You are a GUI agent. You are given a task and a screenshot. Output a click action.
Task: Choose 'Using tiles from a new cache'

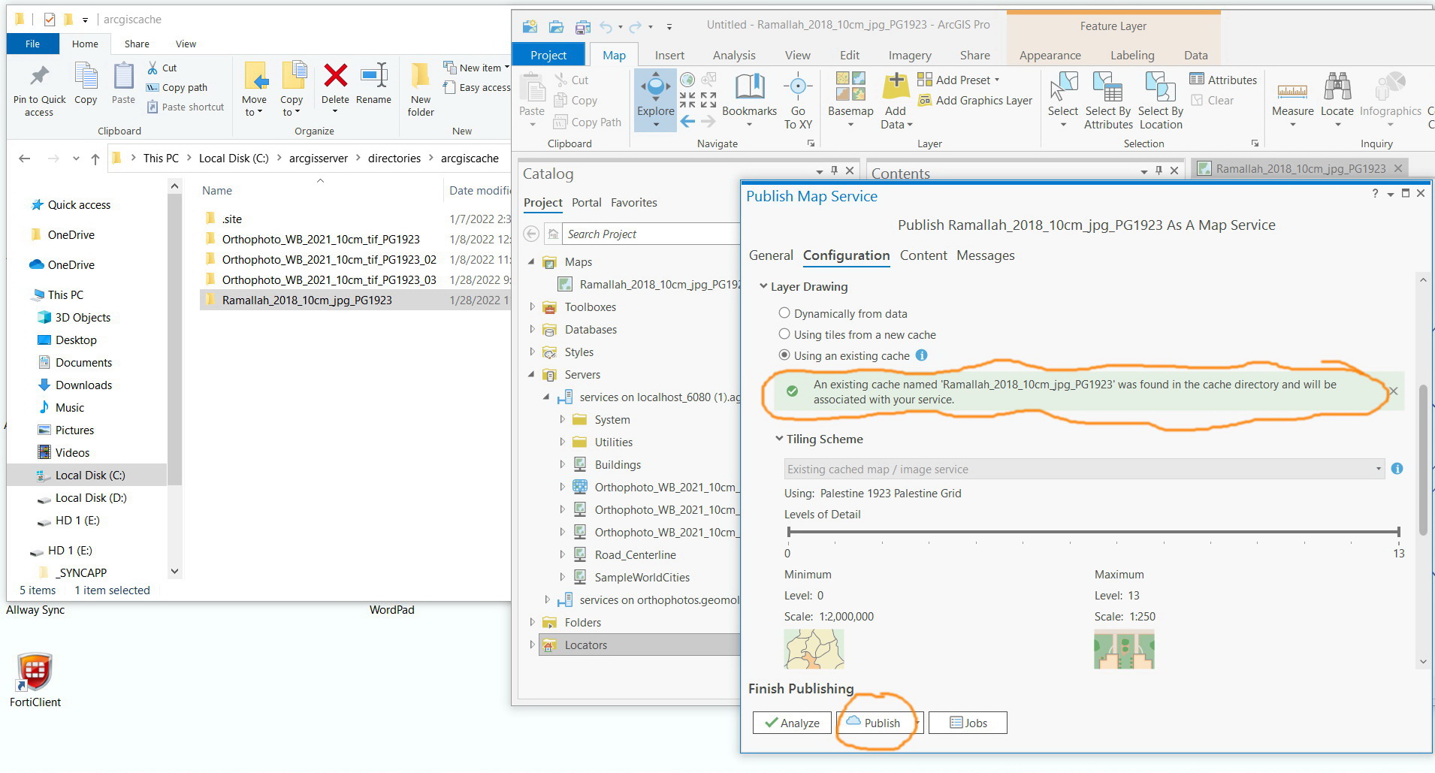click(x=785, y=334)
